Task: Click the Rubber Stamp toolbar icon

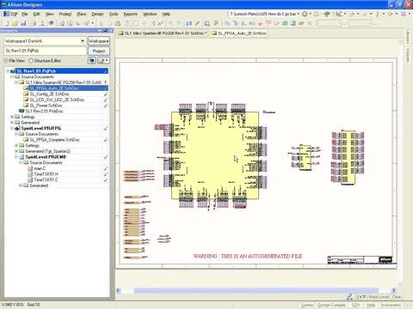Action: coord(126,23)
